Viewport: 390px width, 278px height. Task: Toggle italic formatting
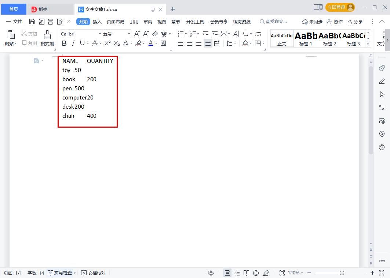pos(72,43)
